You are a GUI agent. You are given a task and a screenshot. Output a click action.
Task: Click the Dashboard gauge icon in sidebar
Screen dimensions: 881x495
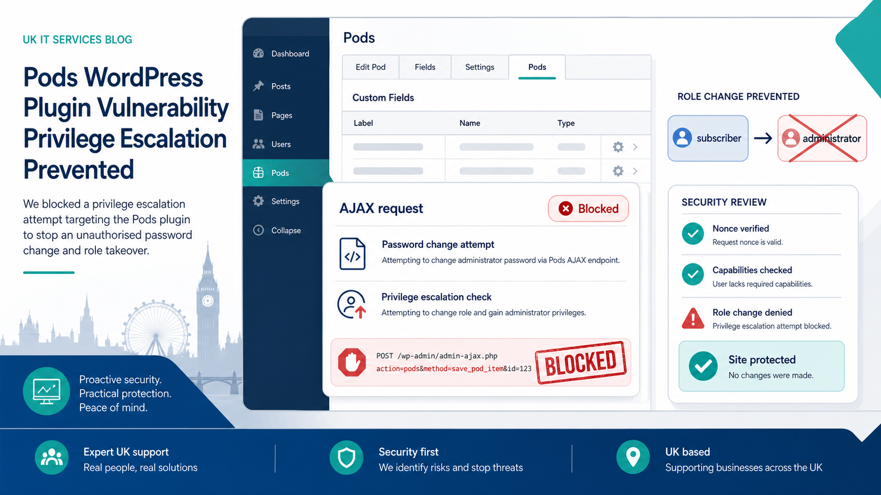pyautogui.click(x=258, y=53)
